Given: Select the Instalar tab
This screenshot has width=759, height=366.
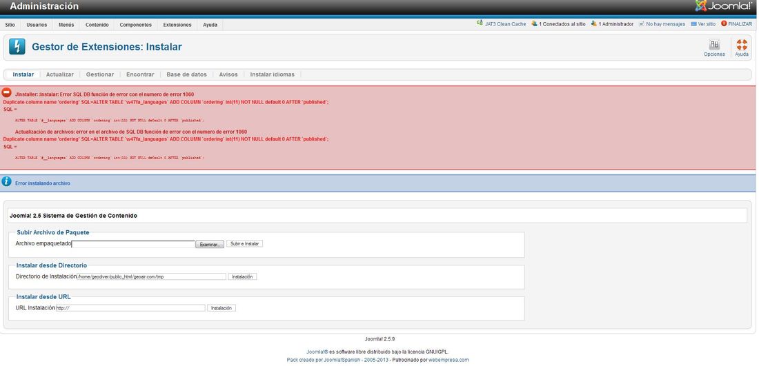Looking at the screenshot, I should (x=23, y=74).
